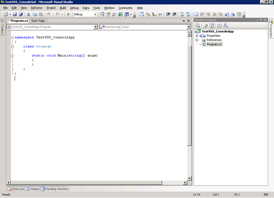This screenshot has height=198, width=274.
Task: Collapse the class Program outlining region
Action: 12,47
